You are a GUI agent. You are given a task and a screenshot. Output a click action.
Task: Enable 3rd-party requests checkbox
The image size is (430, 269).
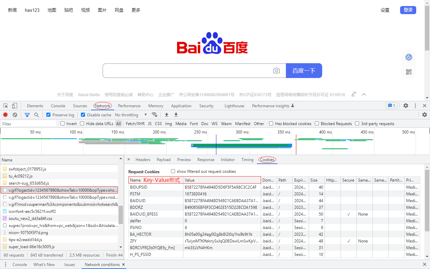point(357,123)
